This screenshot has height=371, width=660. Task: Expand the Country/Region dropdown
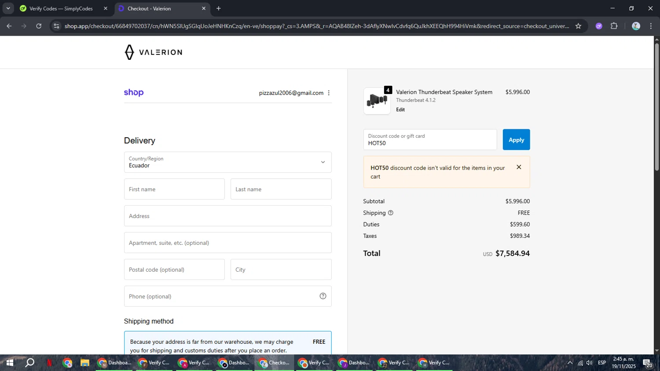click(x=227, y=162)
